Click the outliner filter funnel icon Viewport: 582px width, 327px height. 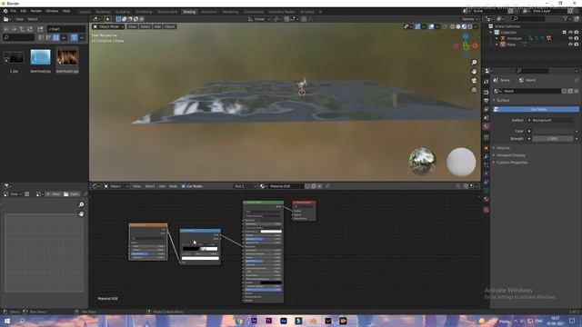tap(566, 18)
